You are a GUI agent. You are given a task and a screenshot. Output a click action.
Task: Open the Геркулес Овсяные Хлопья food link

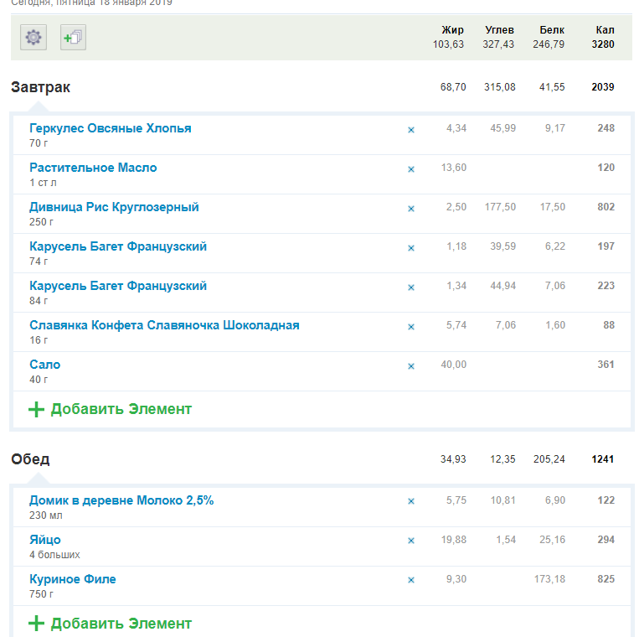110,128
